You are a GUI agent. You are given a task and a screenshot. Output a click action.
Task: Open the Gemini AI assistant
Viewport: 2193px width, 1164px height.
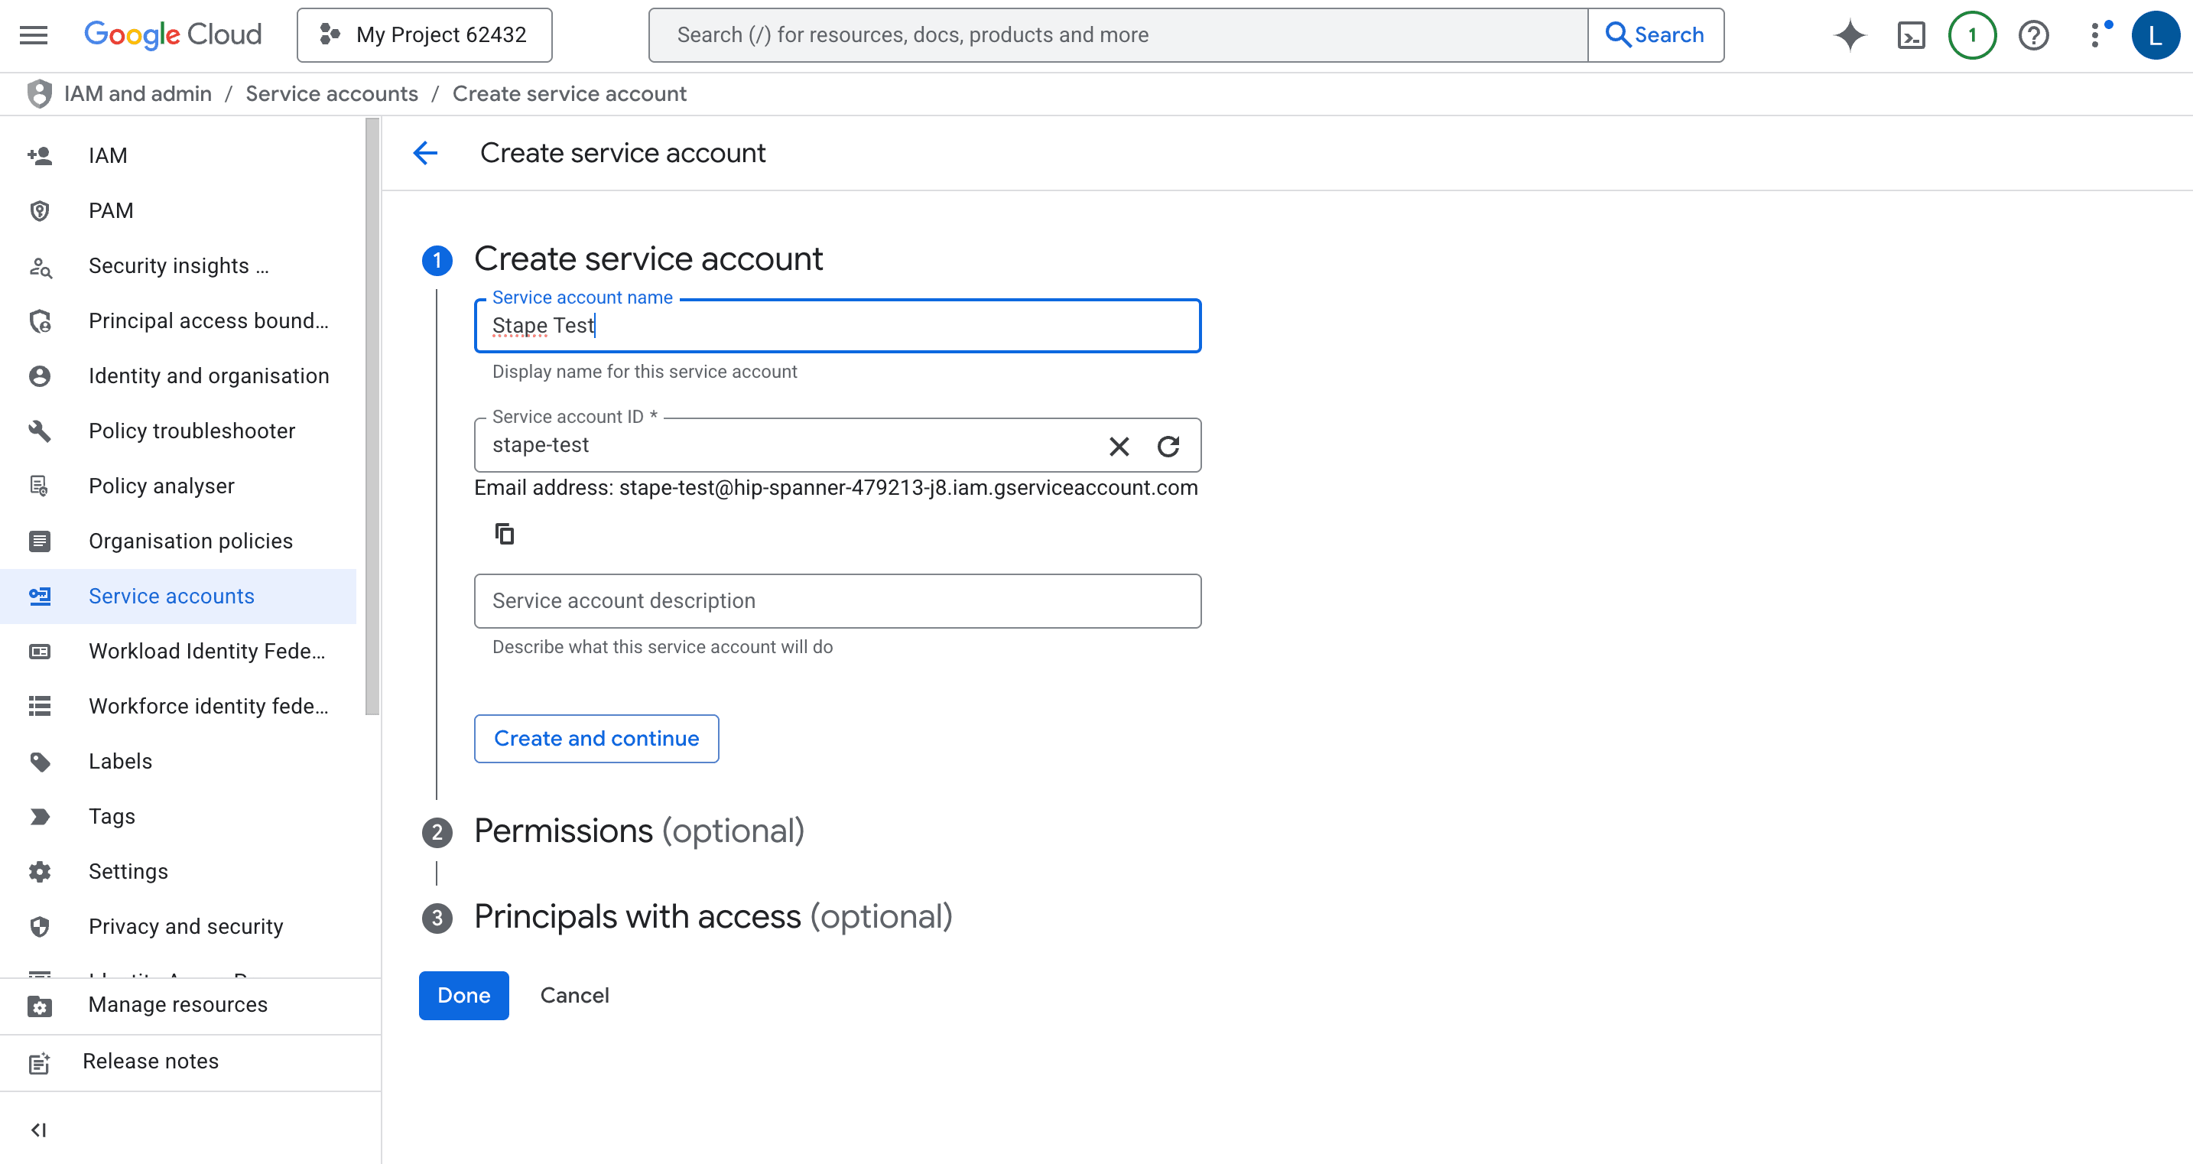[x=1849, y=35]
